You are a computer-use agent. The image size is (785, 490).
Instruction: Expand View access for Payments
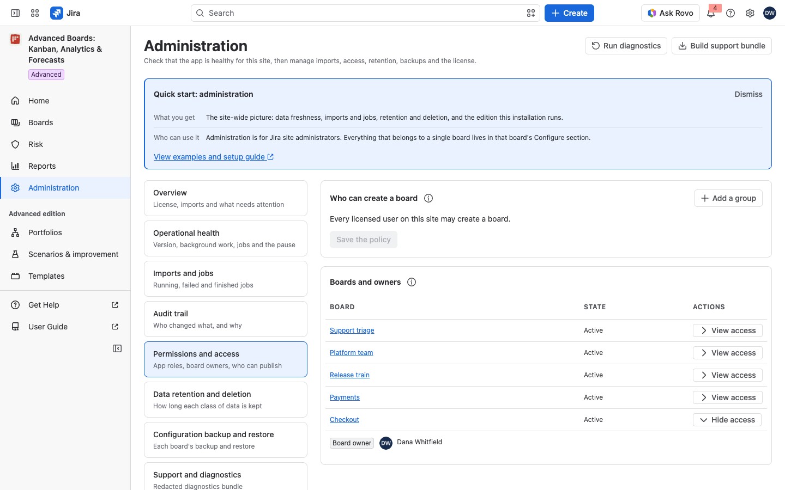point(728,397)
